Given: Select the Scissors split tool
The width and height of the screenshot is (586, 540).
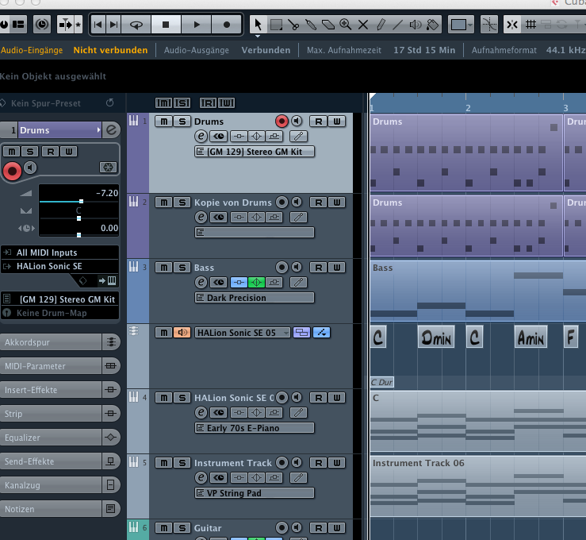Looking at the screenshot, I should pos(293,25).
